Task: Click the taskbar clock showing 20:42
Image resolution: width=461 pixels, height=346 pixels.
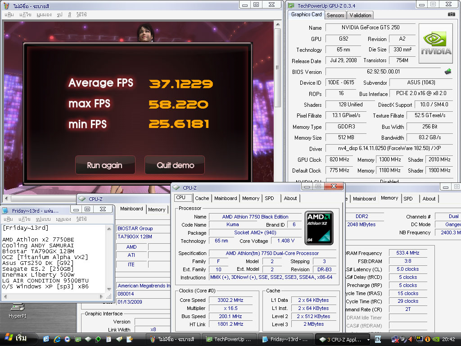Action: click(x=448, y=339)
